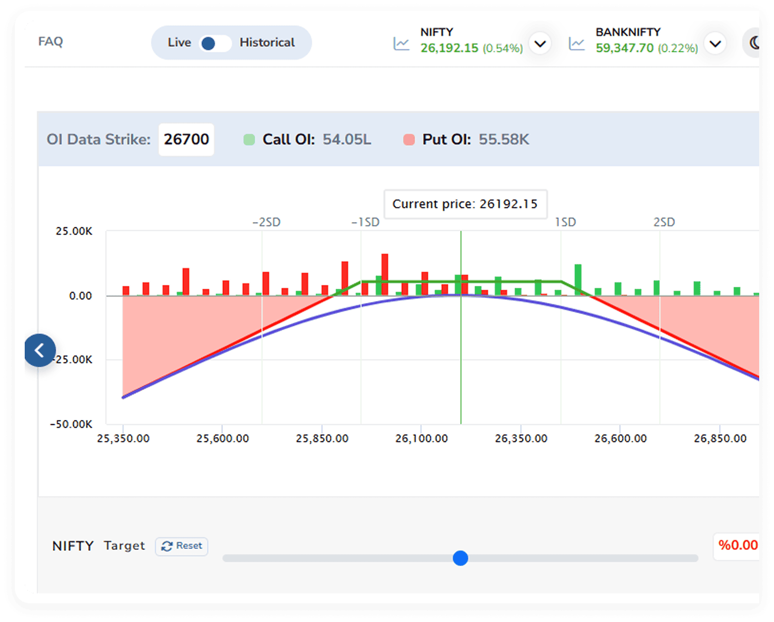
Task: Switch the Live/Historical toggle
Action: point(215,43)
